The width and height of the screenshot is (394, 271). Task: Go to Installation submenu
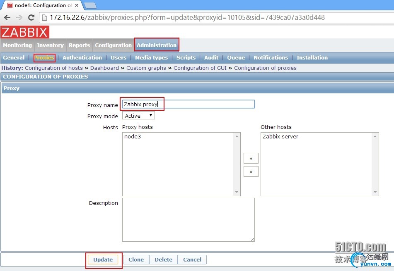pos(312,57)
